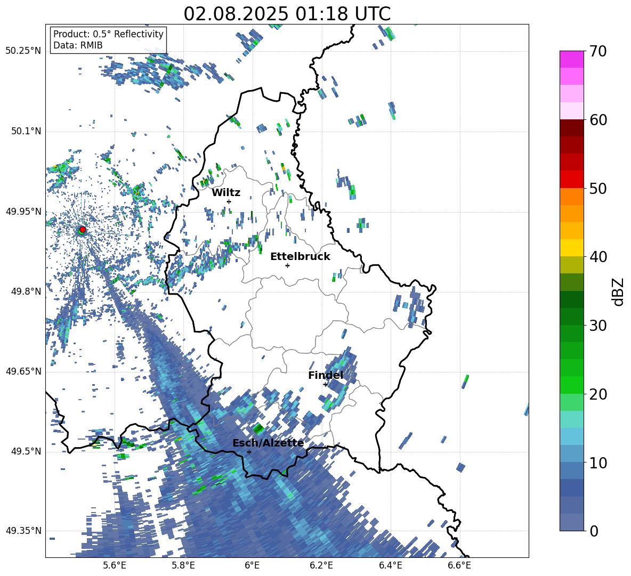This screenshot has width=631, height=576.
Task: Click the colorbar value 10
Action: coord(598,463)
